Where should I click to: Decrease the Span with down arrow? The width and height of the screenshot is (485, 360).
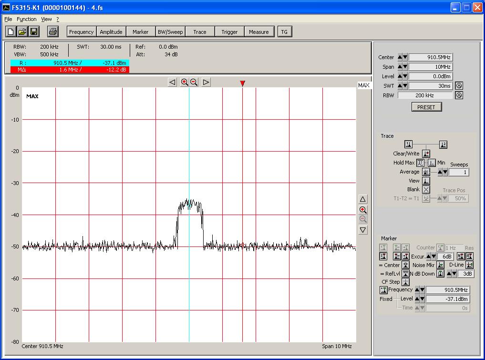point(405,67)
